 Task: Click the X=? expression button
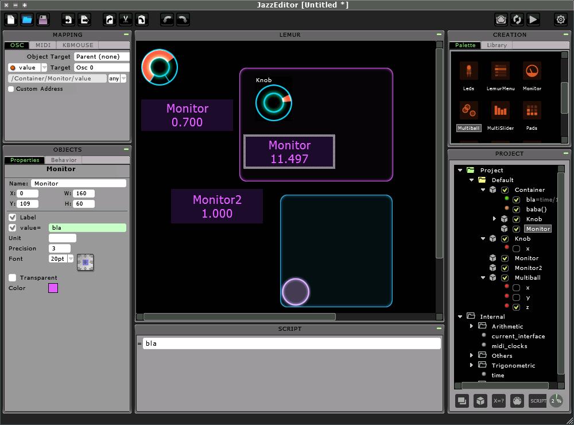(x=499, y=401)
